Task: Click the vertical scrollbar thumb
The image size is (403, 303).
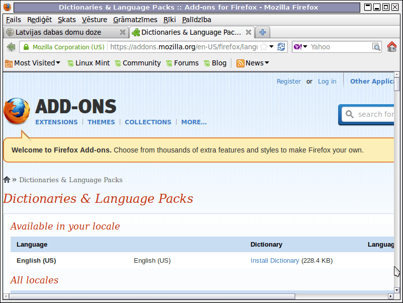Action: 397,84
